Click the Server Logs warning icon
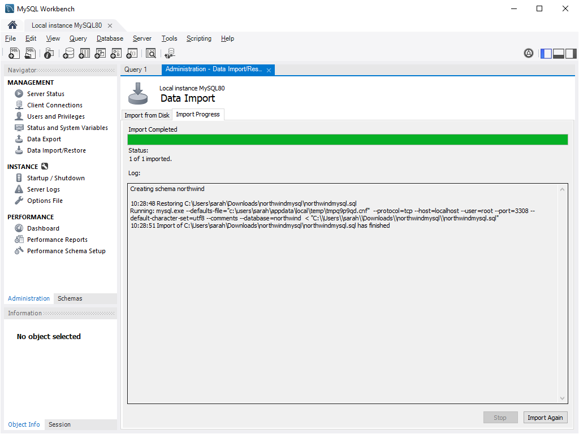The width and height of the screenshot is (579, 434). (19, 189)
